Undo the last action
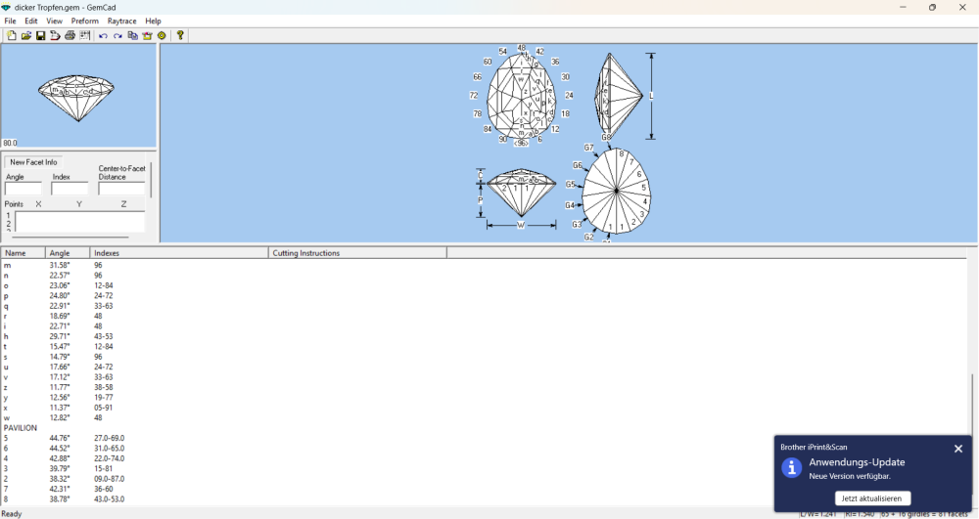 pos(103,36)
